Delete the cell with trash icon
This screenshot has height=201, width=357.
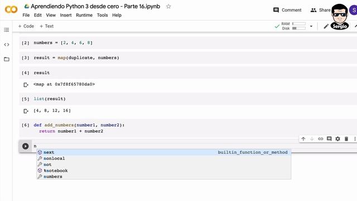(x=346, y=139)
